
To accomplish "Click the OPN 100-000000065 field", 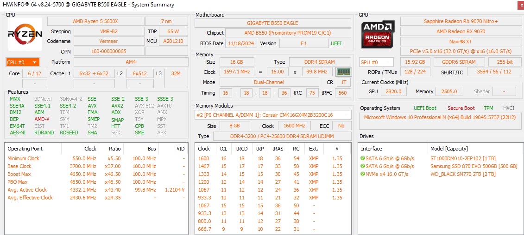I will (108, 52).
